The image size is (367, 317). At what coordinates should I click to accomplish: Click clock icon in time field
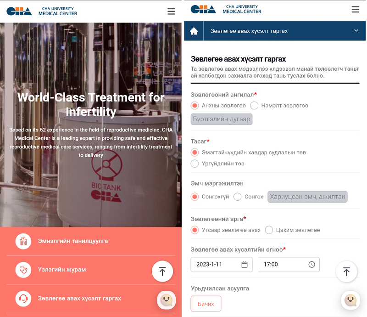point(311,265)
